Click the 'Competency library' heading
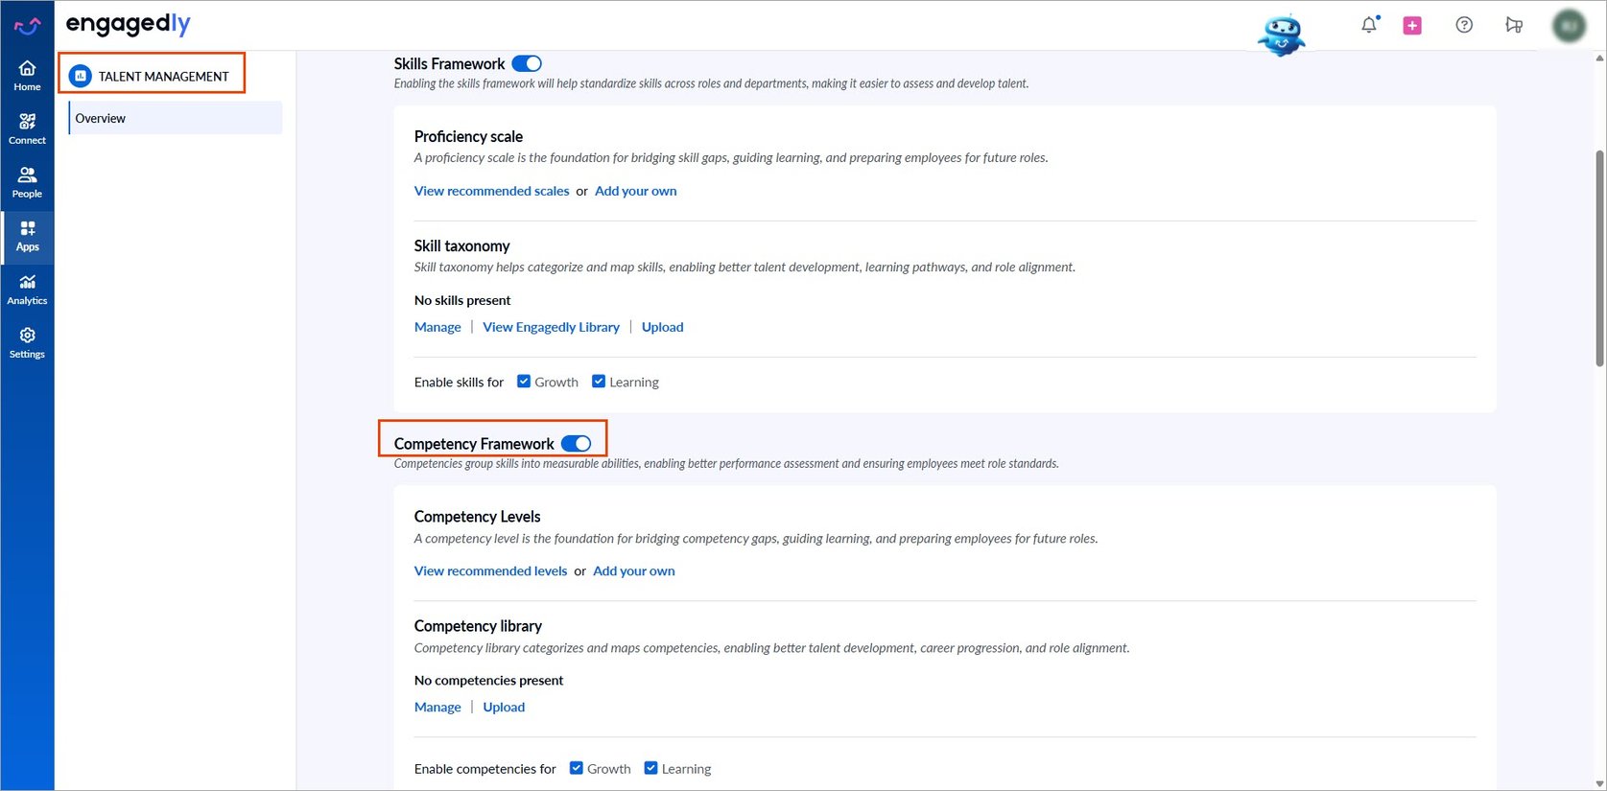The width and height of the screenshot is (1607, 791). (478, 625)
